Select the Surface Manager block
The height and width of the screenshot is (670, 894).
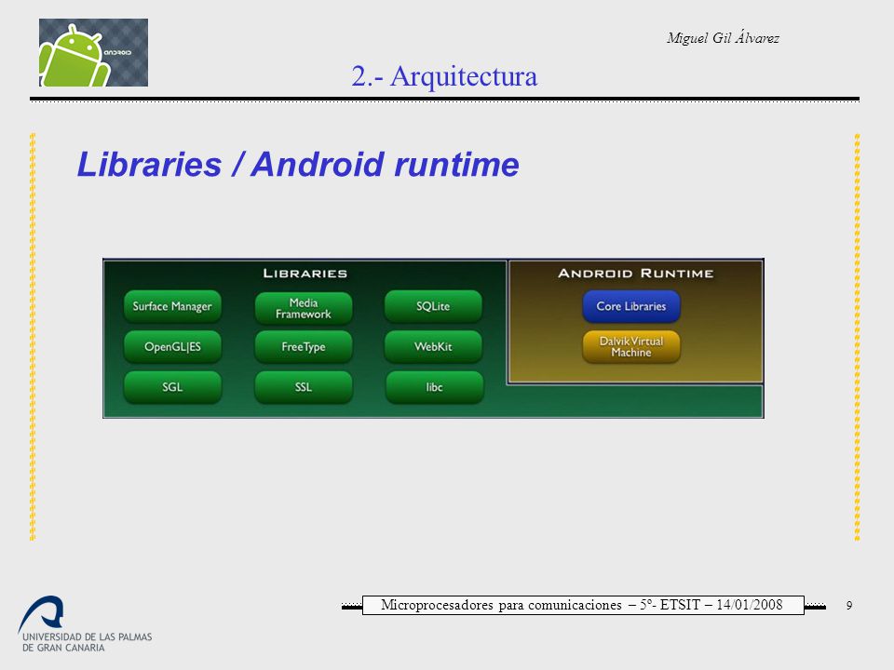(172, 306)
